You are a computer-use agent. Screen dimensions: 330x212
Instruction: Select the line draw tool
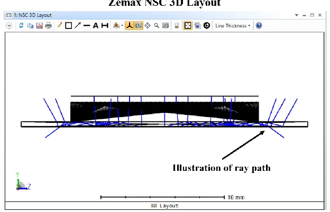point(87,26)
